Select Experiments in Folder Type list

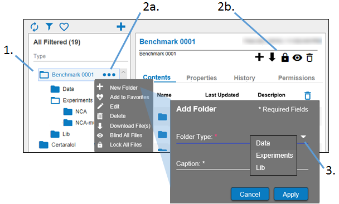point(274,156)
